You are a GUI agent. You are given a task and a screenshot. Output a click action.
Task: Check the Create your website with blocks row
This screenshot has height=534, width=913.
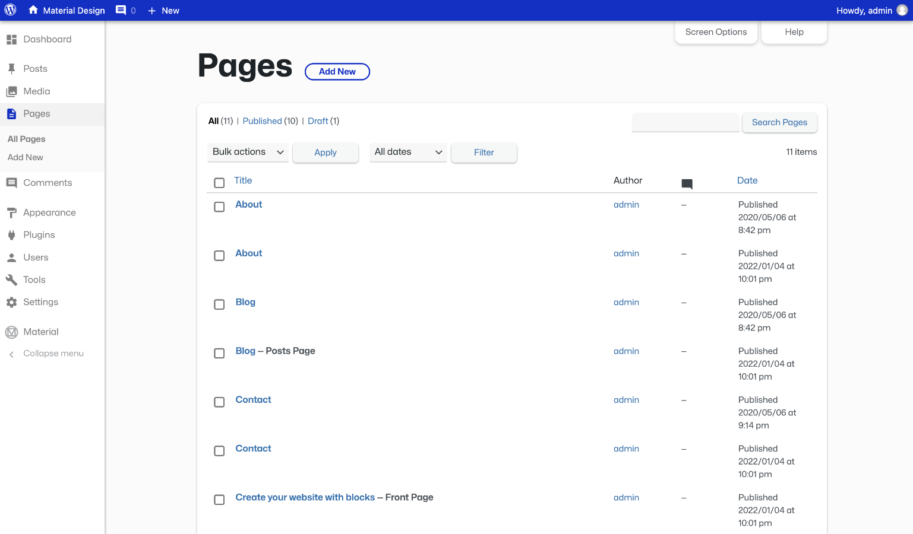[x=219, y=500]
